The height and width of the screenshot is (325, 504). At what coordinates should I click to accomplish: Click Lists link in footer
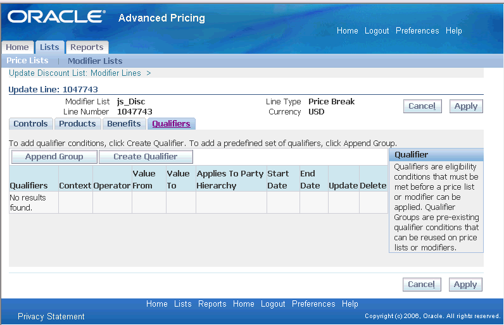183,304
